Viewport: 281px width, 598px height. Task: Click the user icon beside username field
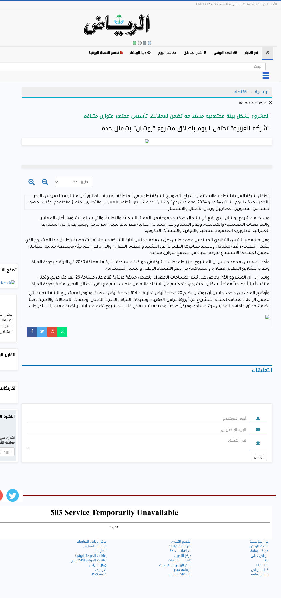pos(258,418)
